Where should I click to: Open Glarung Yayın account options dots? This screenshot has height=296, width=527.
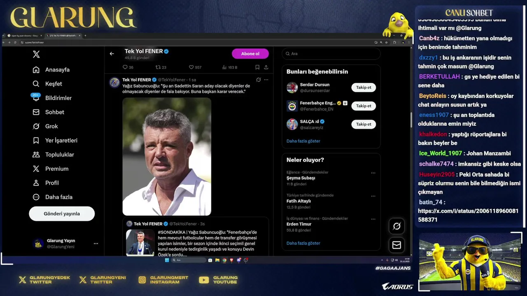click(x=96, y=244)
